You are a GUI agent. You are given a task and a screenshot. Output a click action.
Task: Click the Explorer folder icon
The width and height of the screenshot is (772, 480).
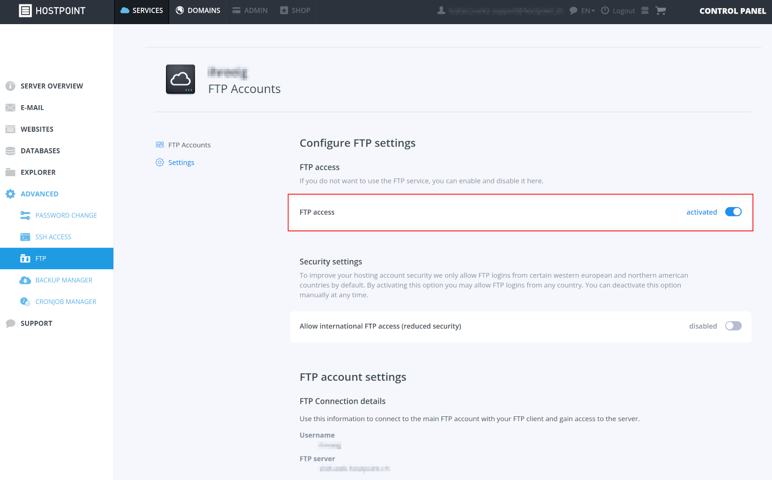coord(10,172)
